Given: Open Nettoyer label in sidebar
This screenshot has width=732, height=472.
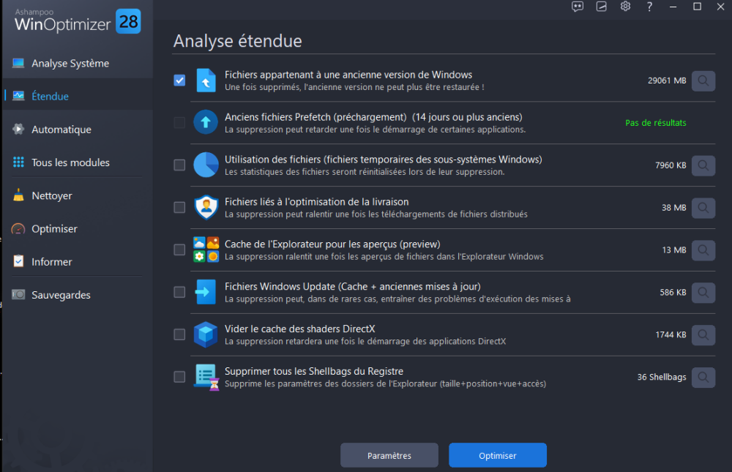Looking at the screenshot, I should (52, 195).
